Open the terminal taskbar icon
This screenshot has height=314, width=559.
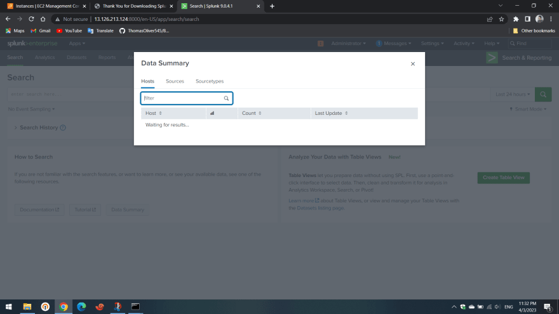pyautogui.click(x=135, y=306)
